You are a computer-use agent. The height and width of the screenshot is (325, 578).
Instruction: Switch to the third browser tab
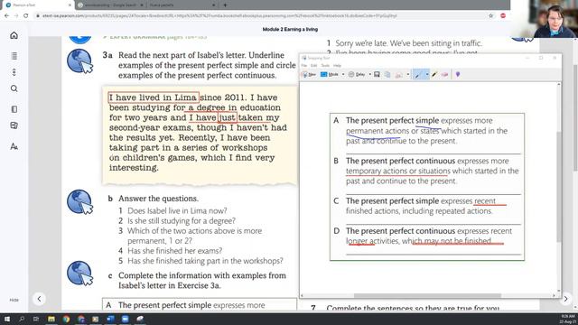[x=182, y=5]
